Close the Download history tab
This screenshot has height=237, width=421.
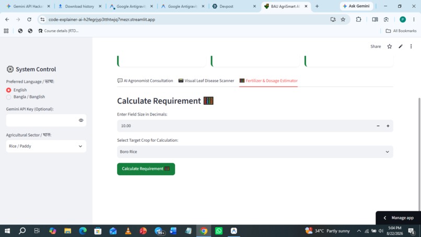[x=100, y=6]
